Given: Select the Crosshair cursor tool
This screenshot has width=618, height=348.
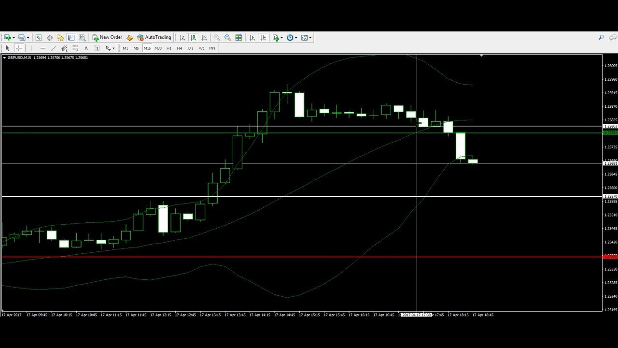Looking at the screenshot, I should pyautogui.click(x=19, y=48).
